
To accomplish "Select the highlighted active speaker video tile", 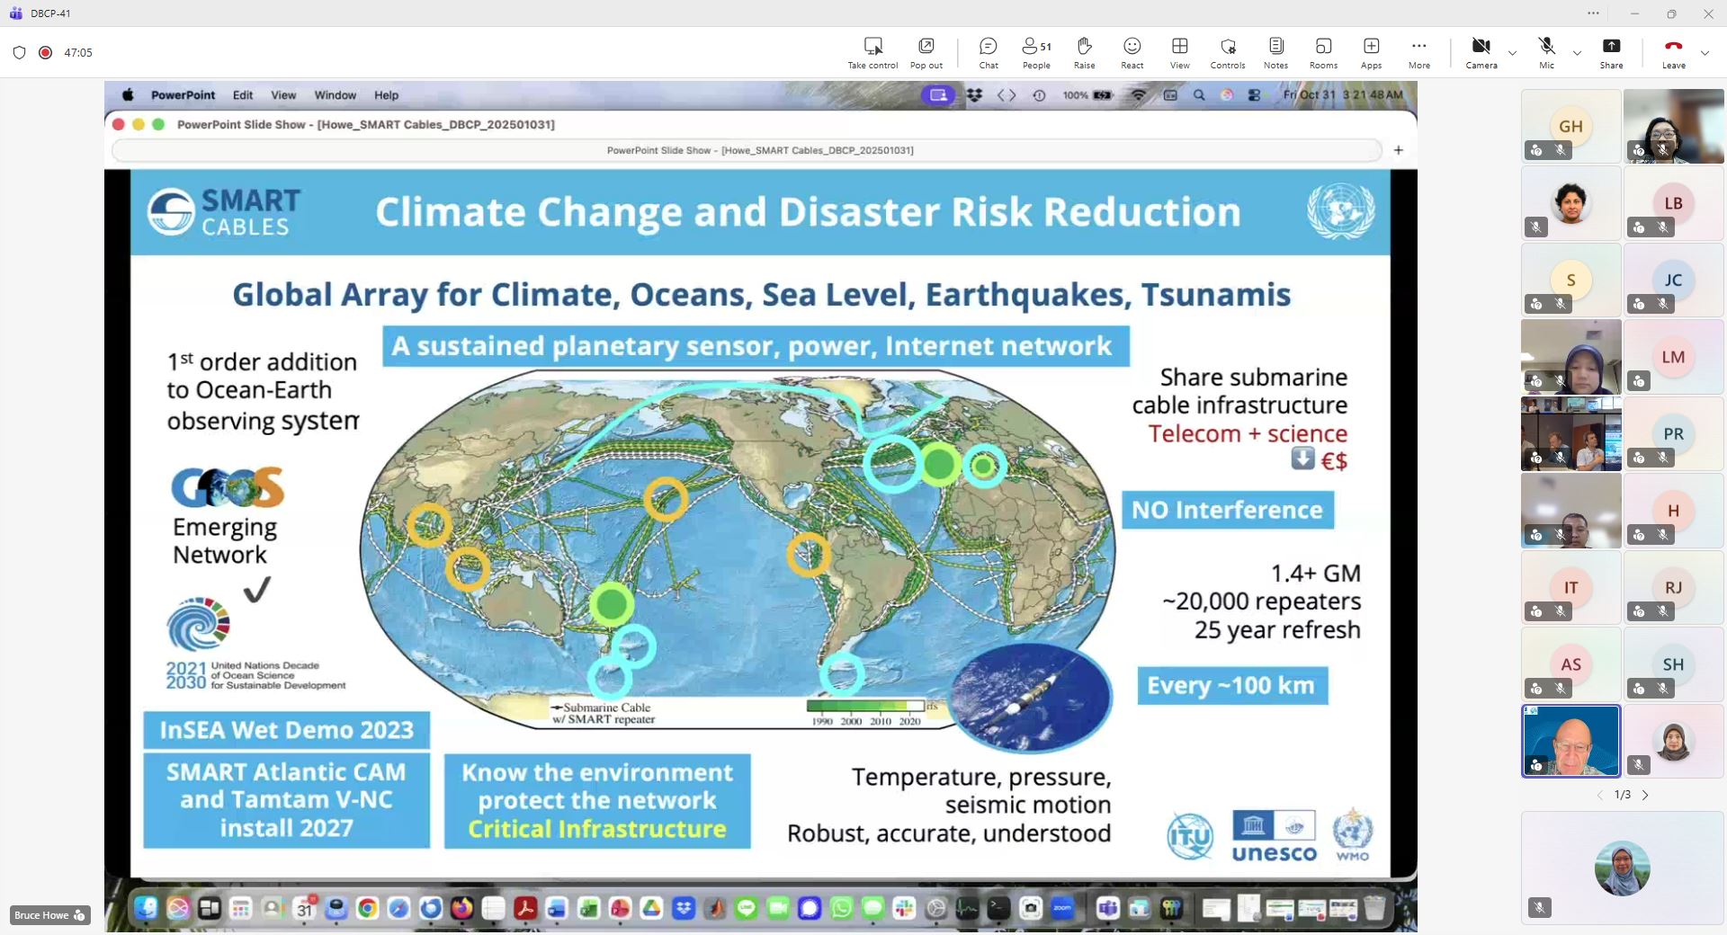I will pos(1570,741).
